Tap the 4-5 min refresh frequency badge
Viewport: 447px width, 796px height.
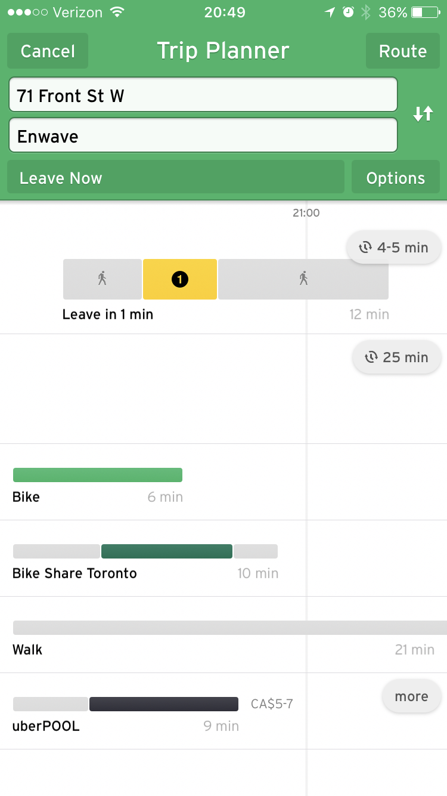(x=394, y=247)
